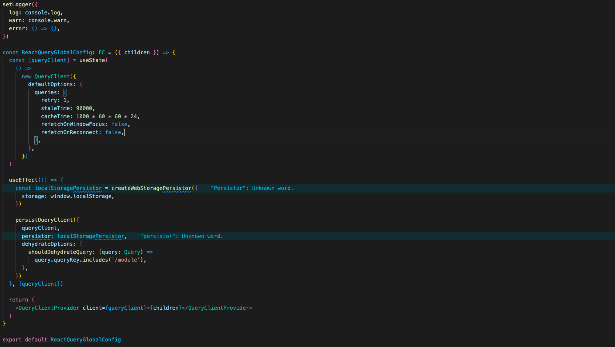Click the useState hook call
The height and width of the screenshot is (347, 615).
[x=92, y=60]
